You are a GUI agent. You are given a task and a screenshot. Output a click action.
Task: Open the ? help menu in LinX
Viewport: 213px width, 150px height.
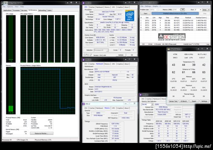160,6
